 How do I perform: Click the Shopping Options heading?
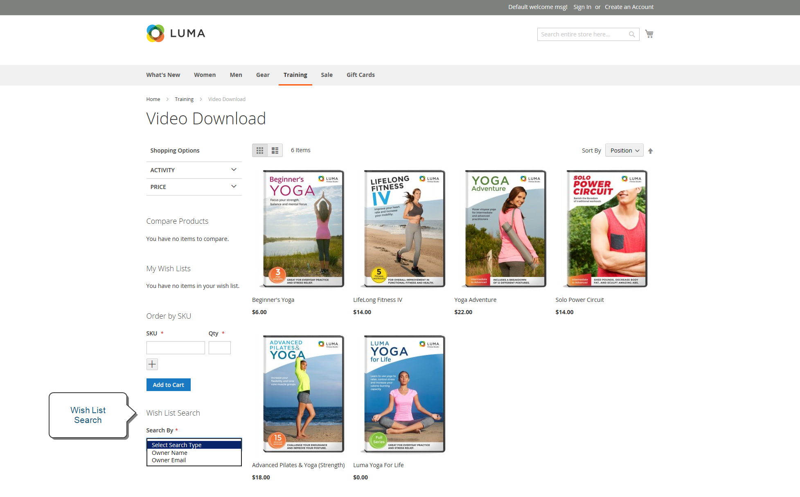coord(175,151)
